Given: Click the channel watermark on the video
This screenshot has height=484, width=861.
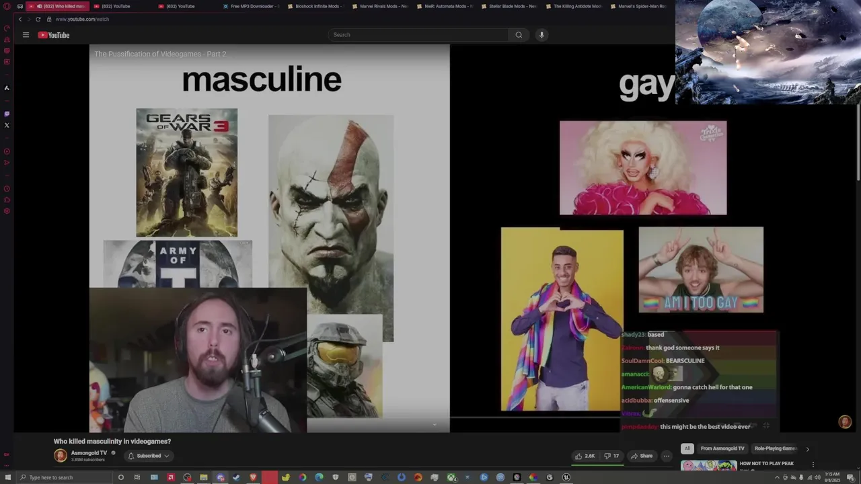Looking at the screenshot, I should pyautogui.click(x=845, y=421).
